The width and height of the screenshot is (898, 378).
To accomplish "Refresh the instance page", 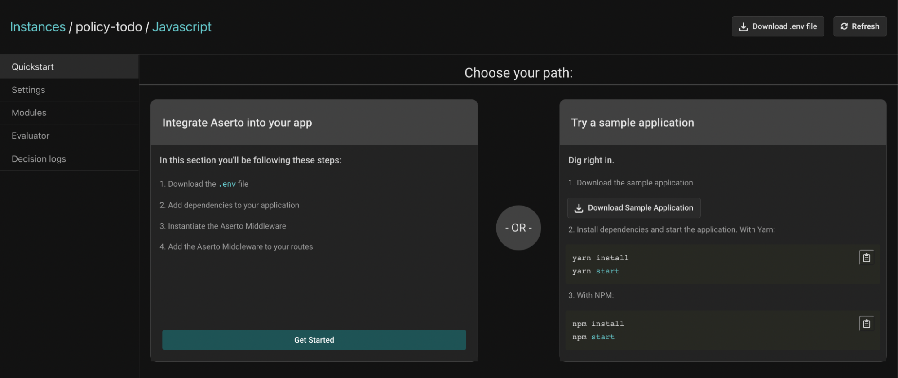I will pyautogui.click(x=860, y=26).
